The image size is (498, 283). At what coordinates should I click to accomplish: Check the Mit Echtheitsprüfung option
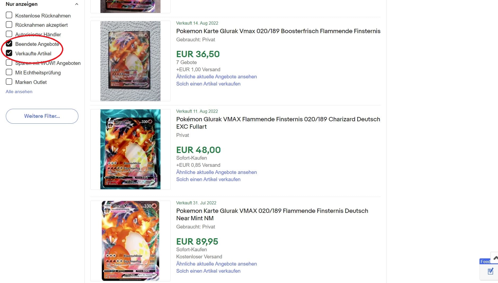[x=9, y=72]
